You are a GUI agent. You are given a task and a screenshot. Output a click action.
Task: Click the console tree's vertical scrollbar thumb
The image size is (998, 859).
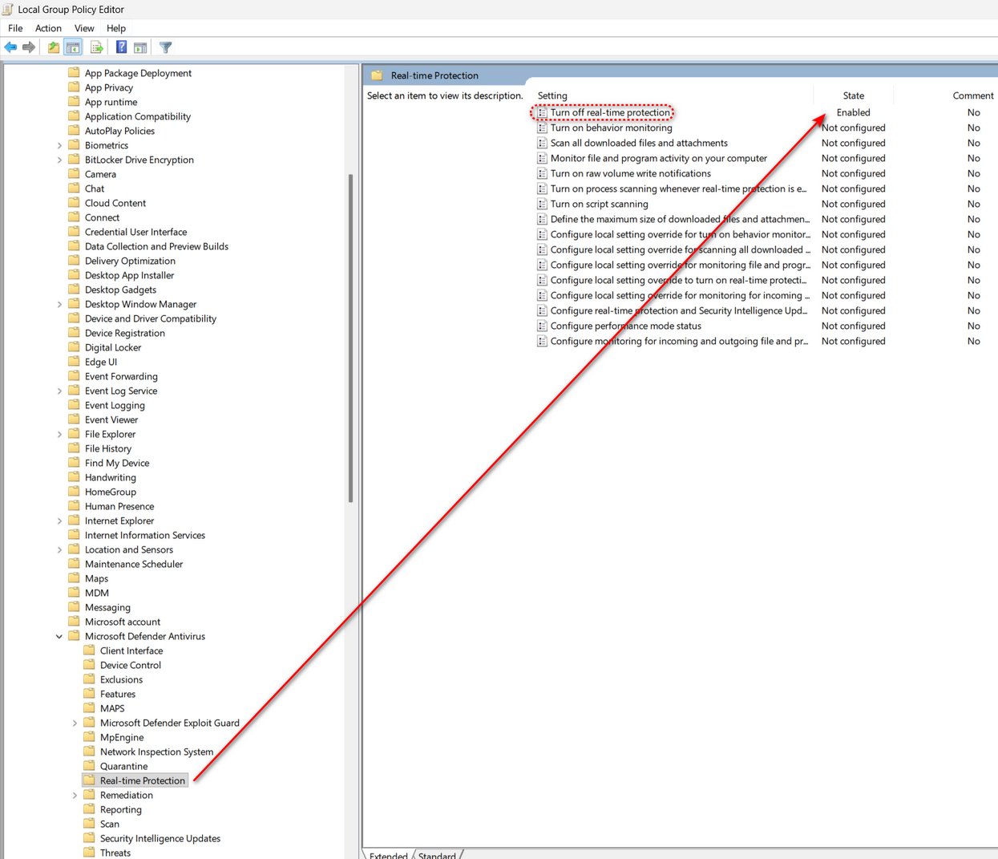point(350,338)
